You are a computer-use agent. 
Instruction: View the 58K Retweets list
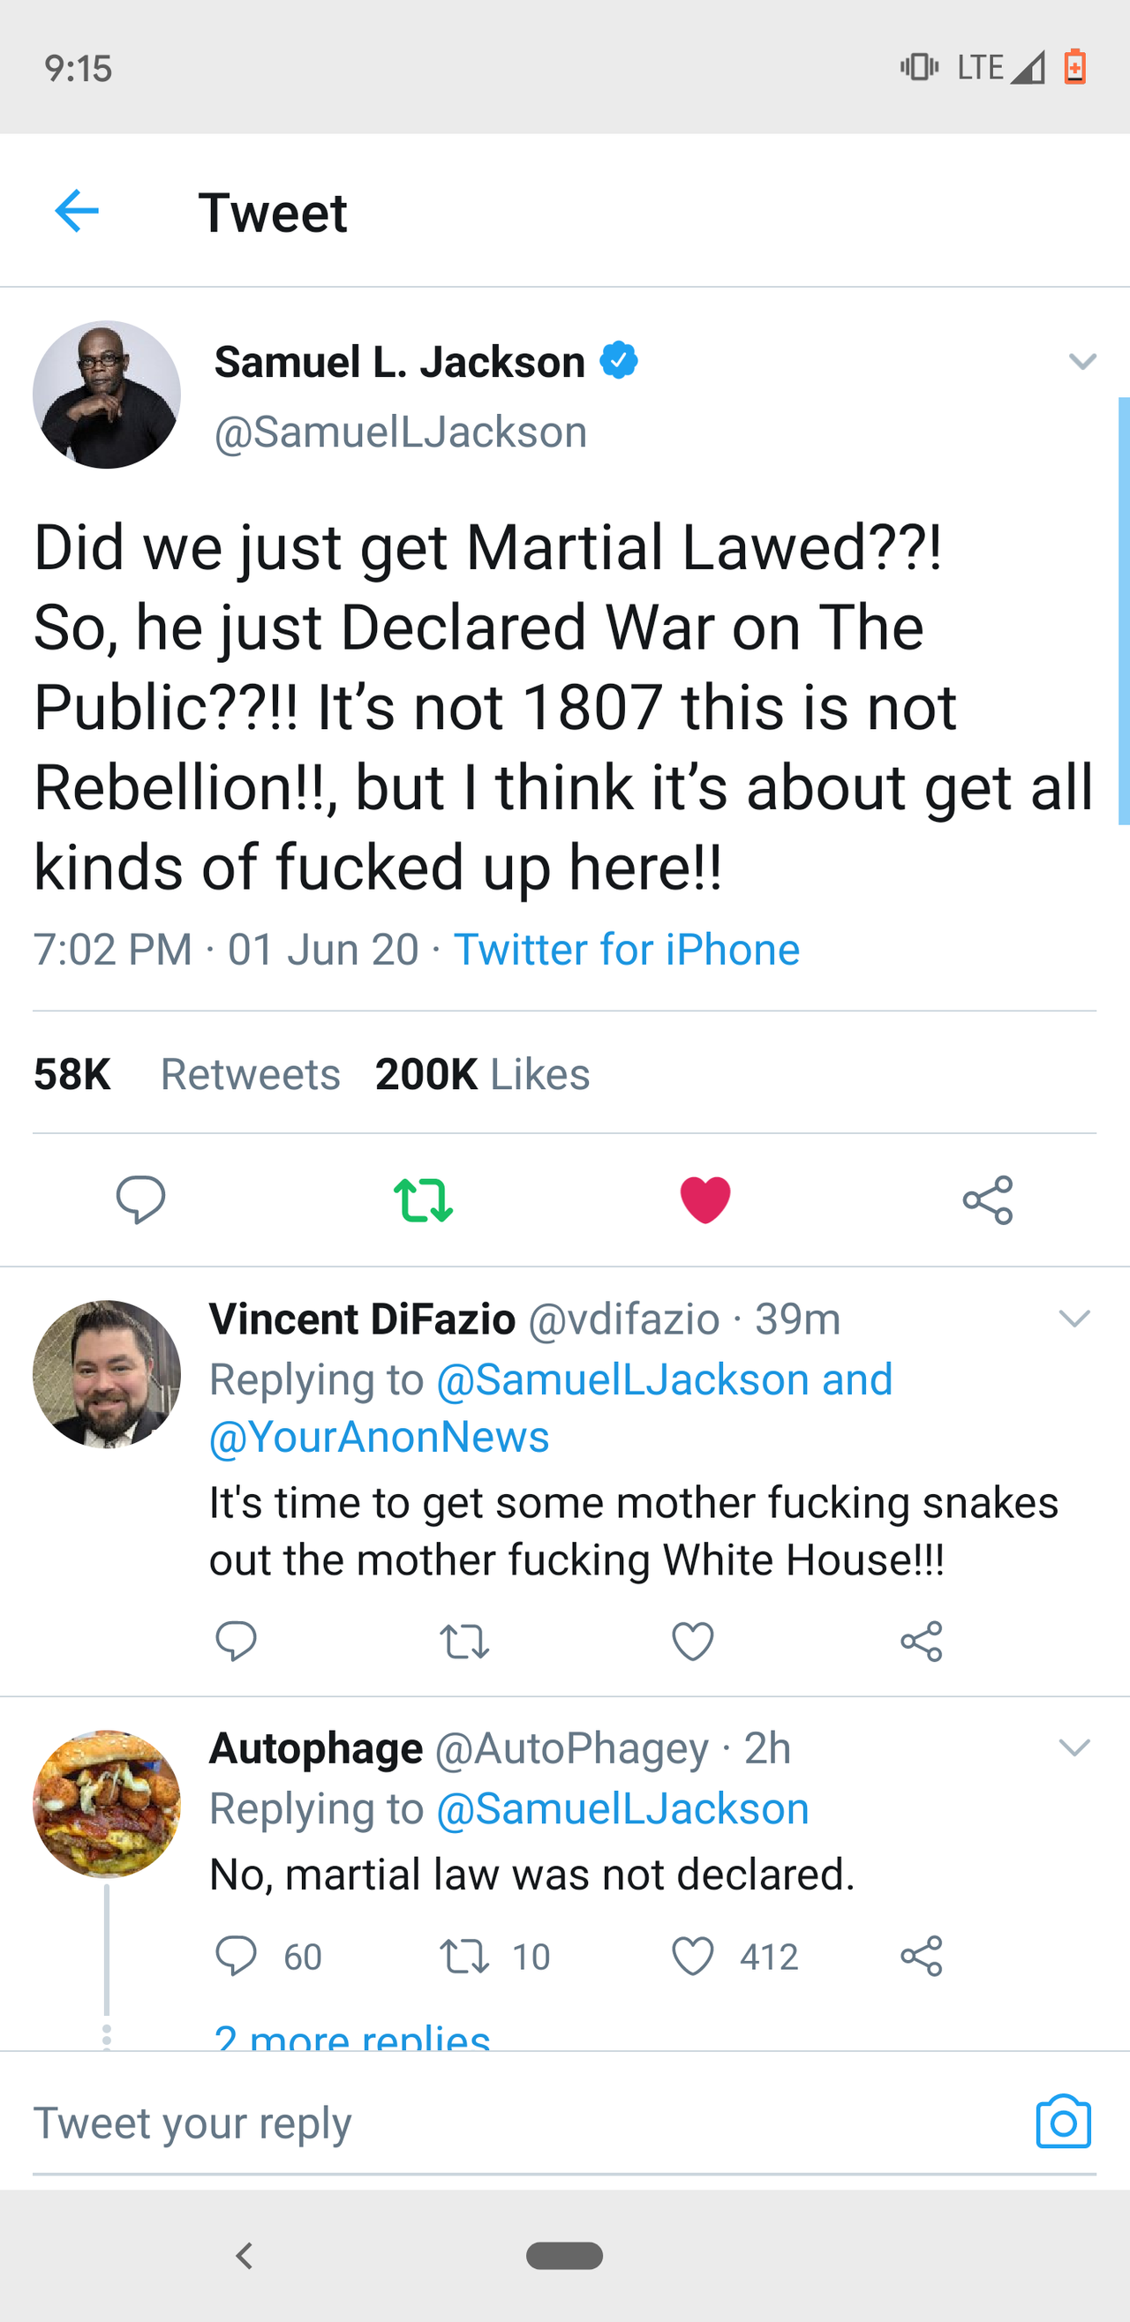pos(186,1073)
